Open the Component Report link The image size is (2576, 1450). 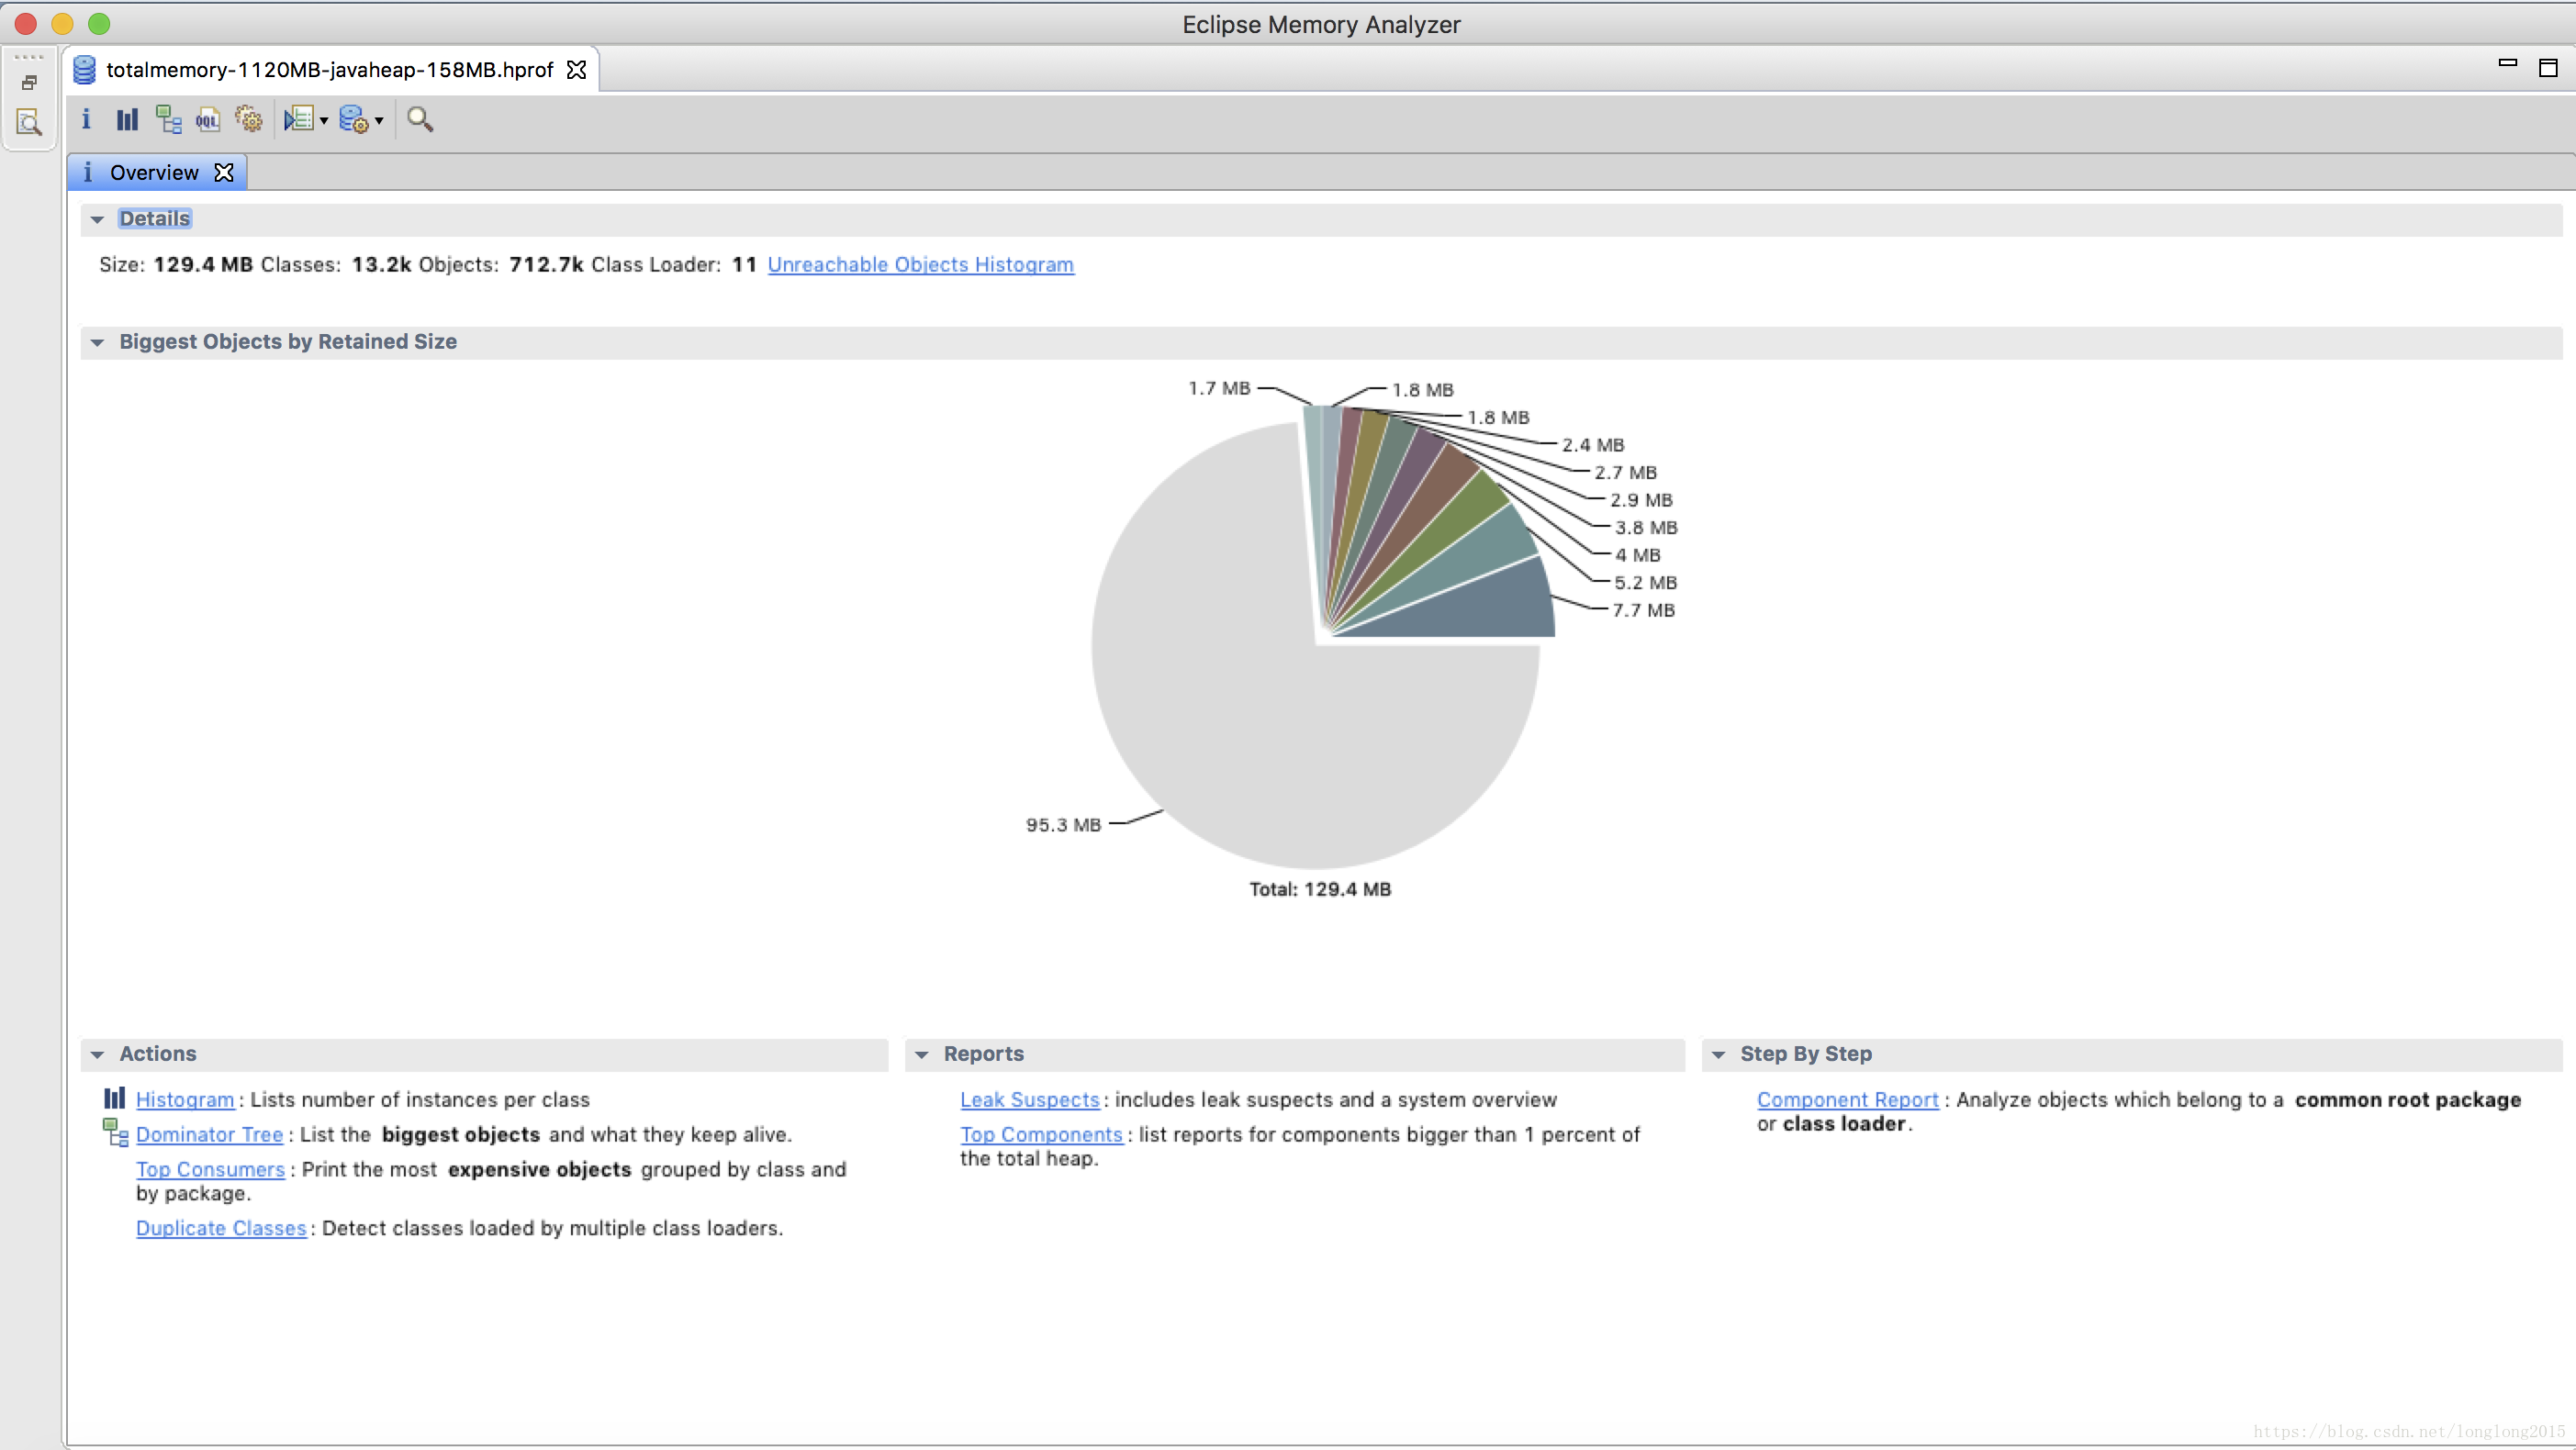point(1847,1100)
